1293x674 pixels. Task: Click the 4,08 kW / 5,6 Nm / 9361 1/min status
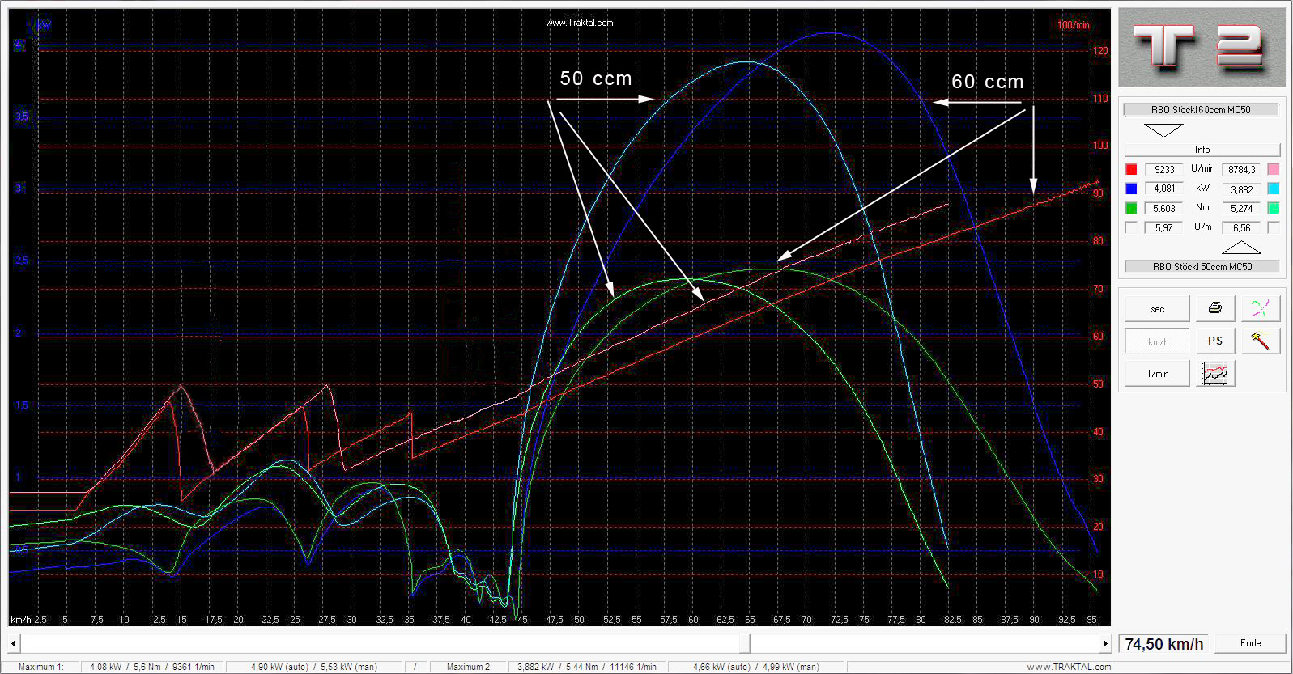(151, 668)
